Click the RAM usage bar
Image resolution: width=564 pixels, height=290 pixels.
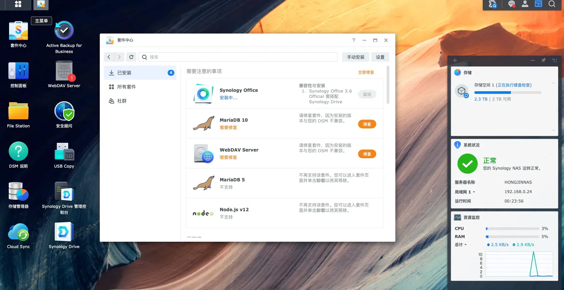click(x=513, y=237)
